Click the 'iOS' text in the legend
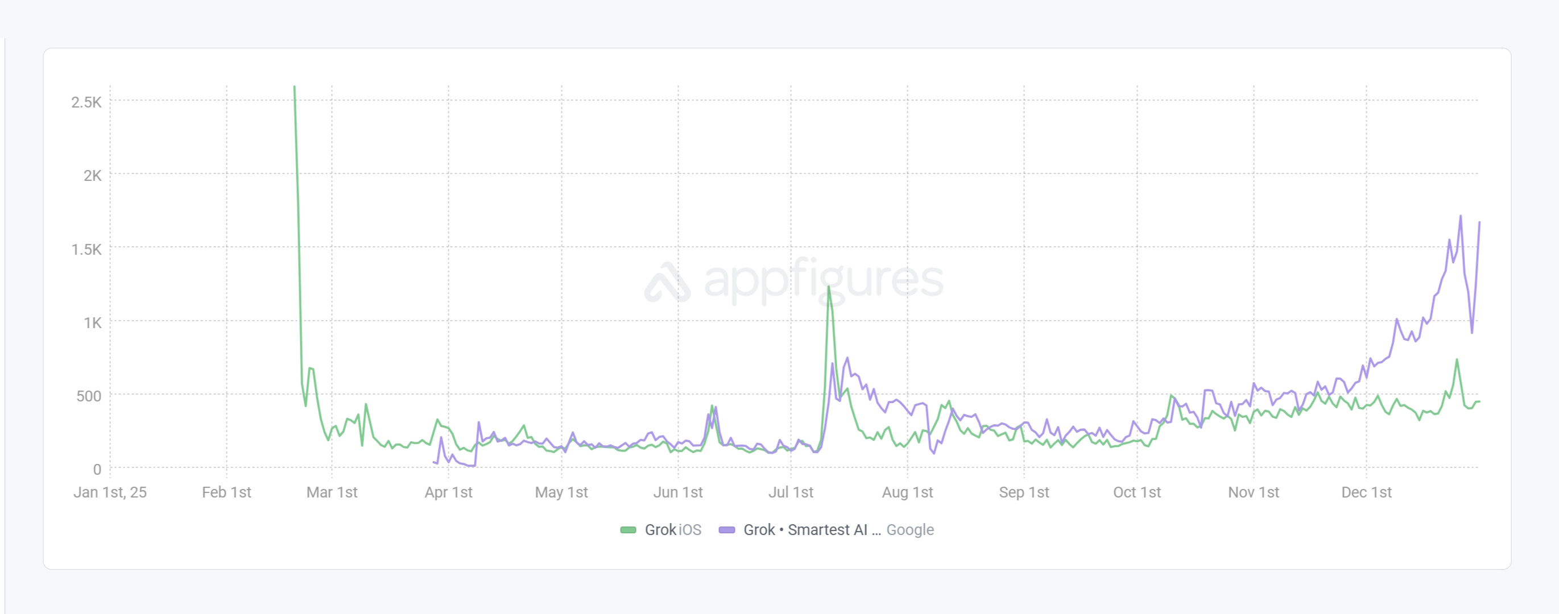 (690, 530)
